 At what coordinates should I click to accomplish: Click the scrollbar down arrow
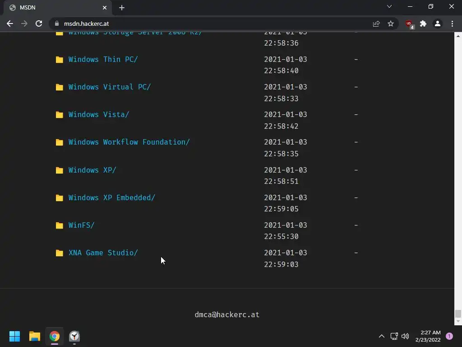[x=458, y=321]
